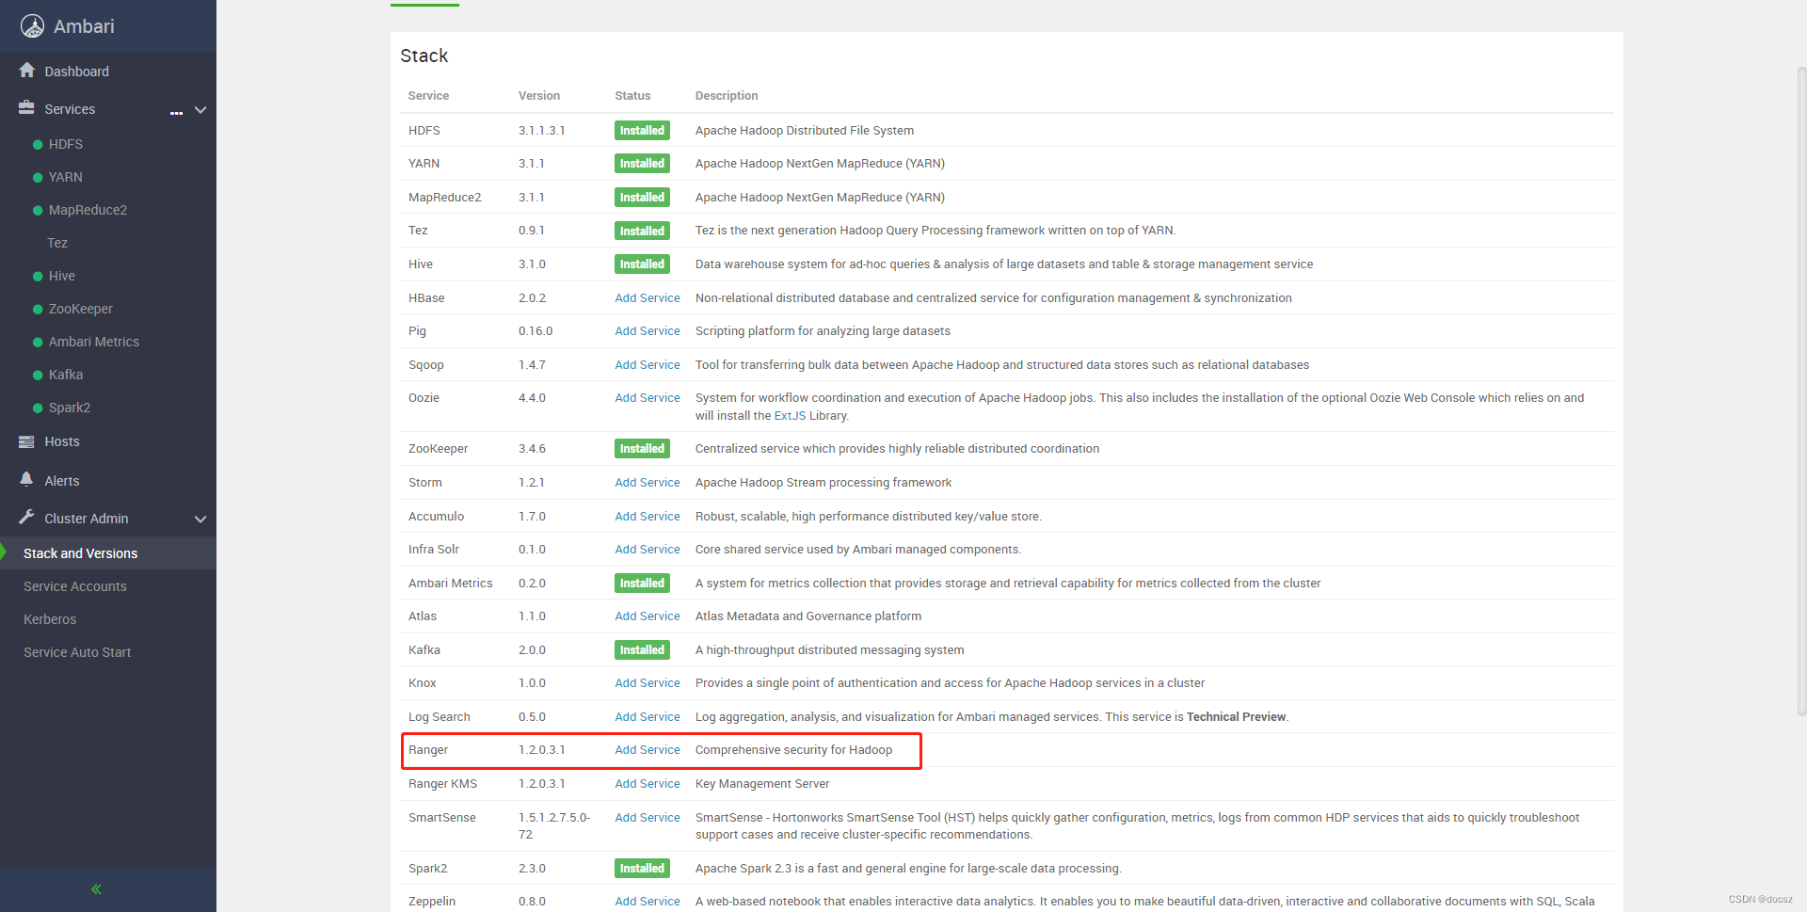Click Add Service for Log Search
Screen dimensions: 1807x912
pos(648,717)
